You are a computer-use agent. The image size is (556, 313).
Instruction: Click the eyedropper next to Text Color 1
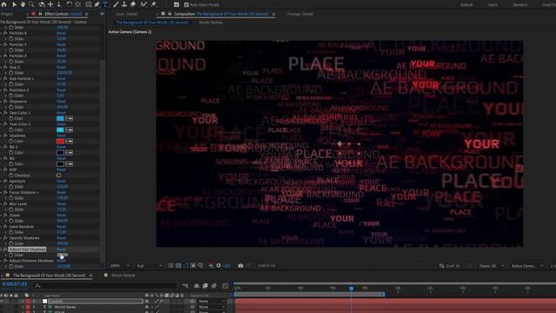[x=69, y=118]
